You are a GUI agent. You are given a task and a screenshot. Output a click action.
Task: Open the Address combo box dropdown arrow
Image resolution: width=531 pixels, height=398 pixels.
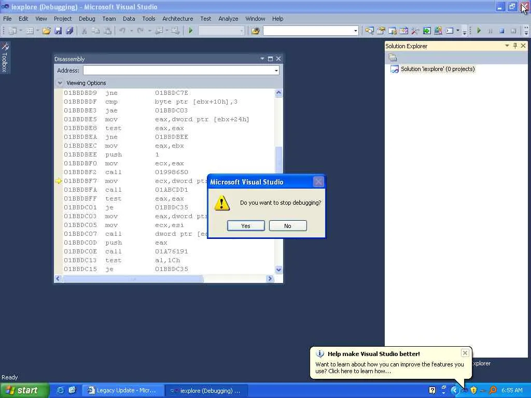pyautogui.click(x=276, y=70)
